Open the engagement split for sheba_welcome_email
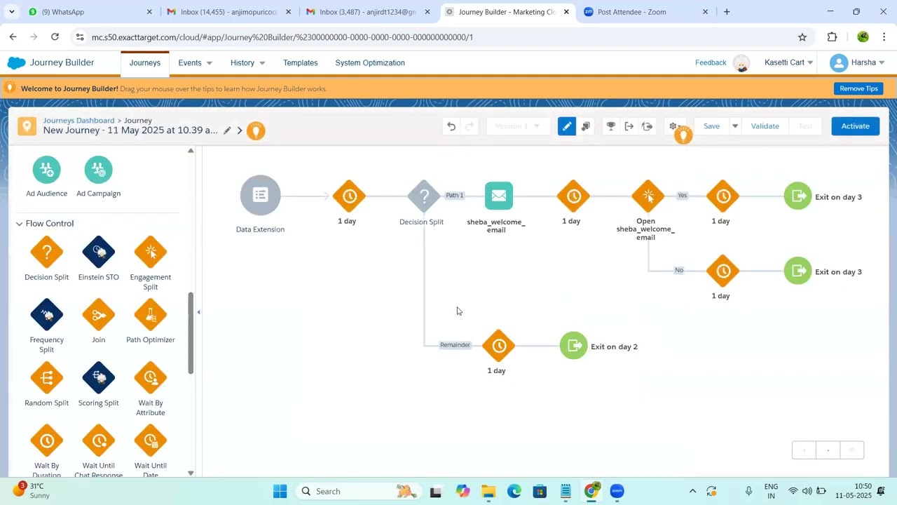897x505 pixels. tap(648, 196)
